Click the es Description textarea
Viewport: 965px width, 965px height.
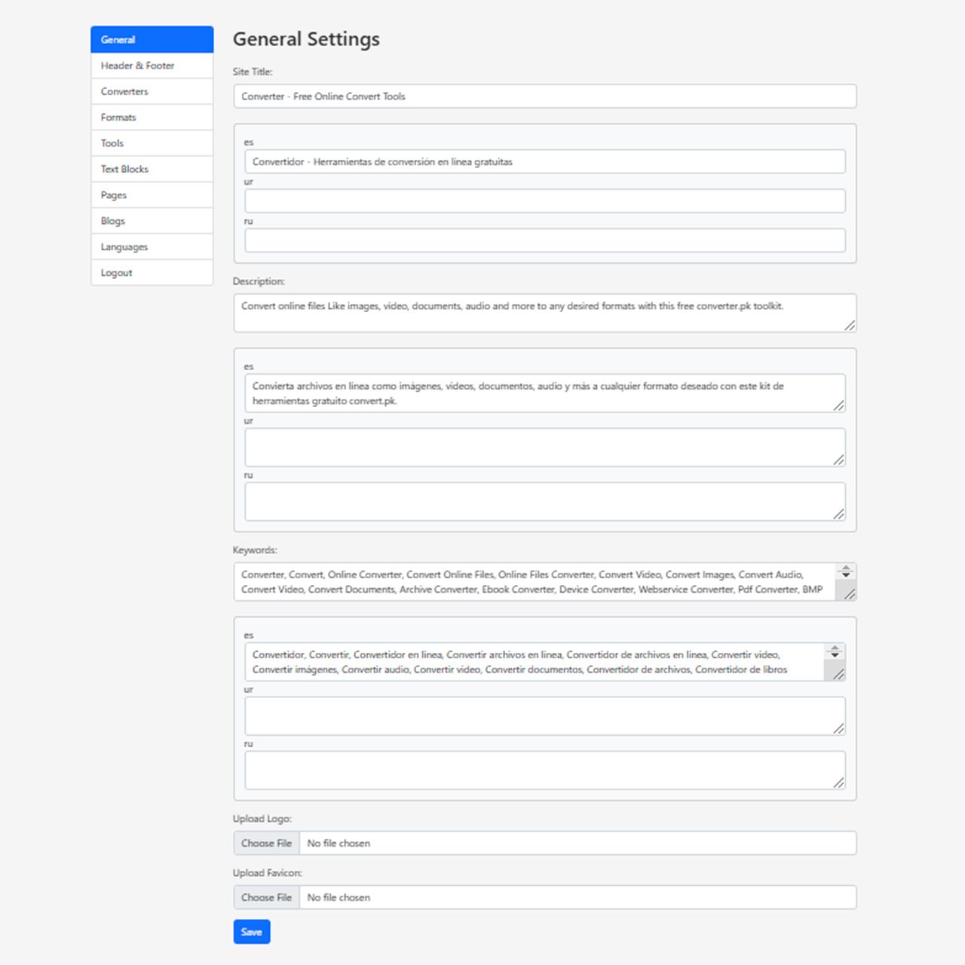point(545,394)
